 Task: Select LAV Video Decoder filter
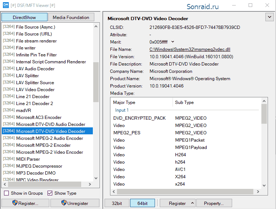tap(48, 90)
